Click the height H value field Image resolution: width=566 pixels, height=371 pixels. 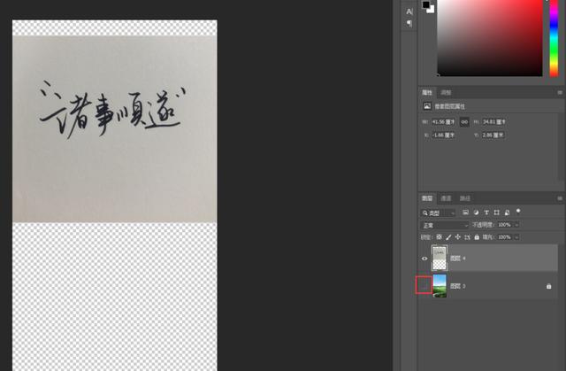coord(494,122)
